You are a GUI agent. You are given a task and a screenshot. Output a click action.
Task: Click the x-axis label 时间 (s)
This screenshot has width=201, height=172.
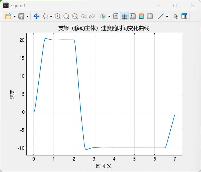[104, 166]
